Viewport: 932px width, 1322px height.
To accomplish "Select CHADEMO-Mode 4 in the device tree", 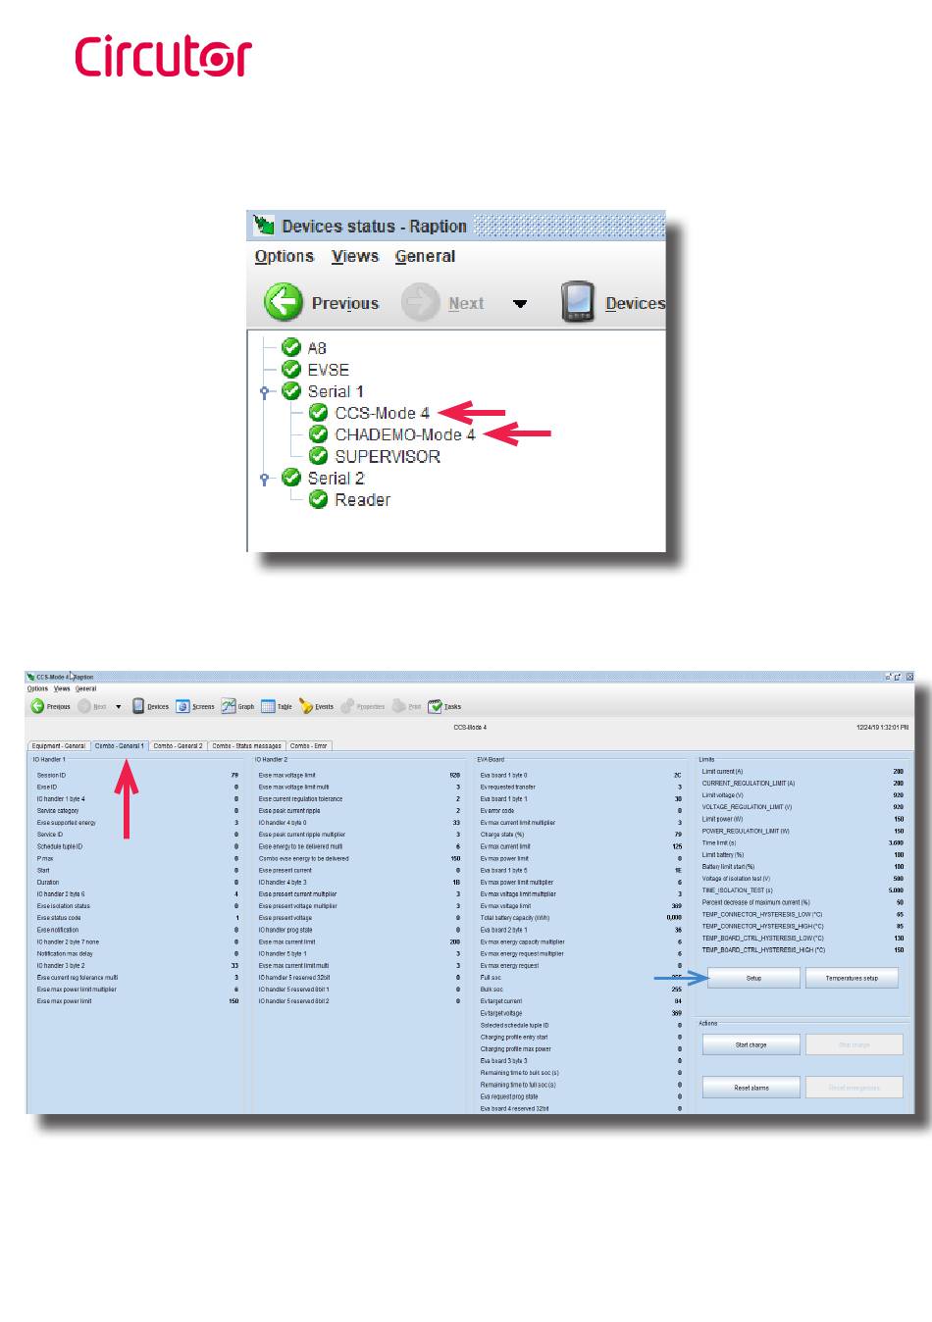I will (405, 434).
